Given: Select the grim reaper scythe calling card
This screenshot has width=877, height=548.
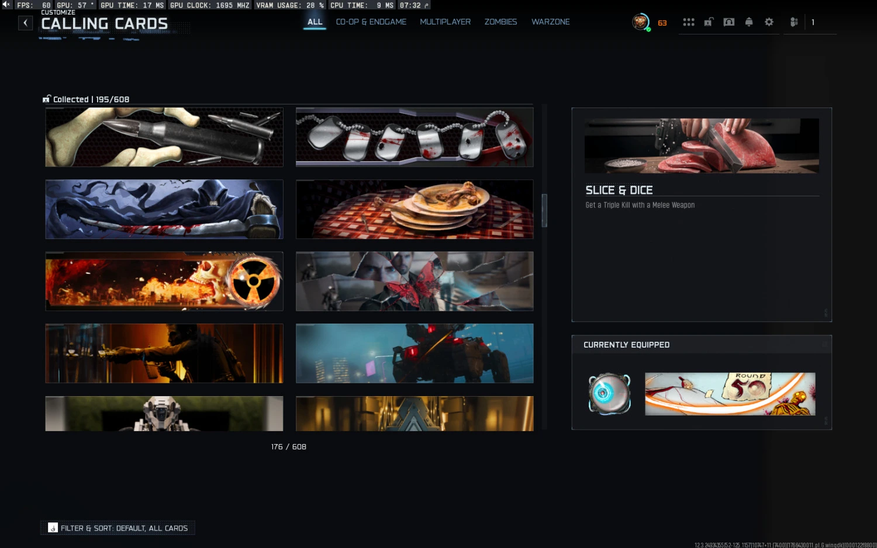Looking at the screenshot, I should click(164, 209).
